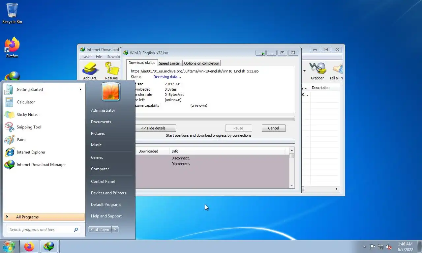422x253 pixels.
Task: Click the Info column header
Action: pos(227,151)
